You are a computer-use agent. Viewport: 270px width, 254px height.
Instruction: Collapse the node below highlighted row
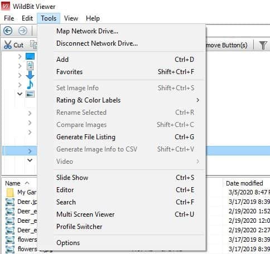tap(30, 160)
